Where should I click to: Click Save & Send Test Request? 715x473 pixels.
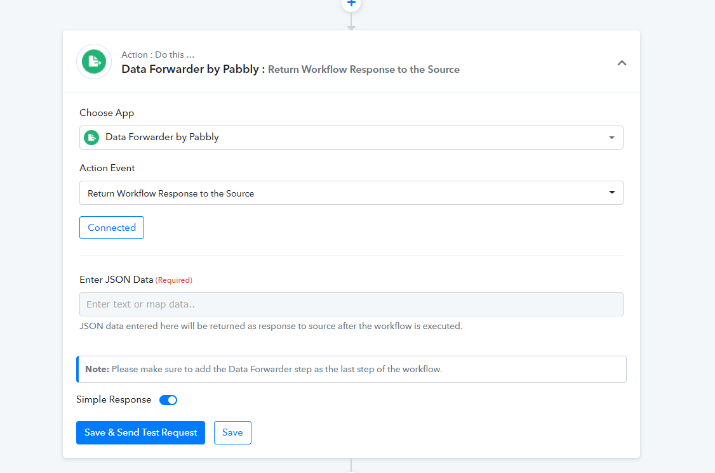coord(140,432)
